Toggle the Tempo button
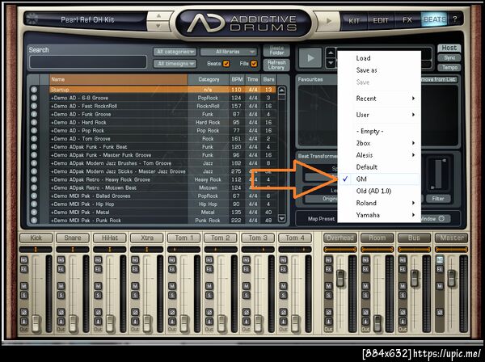The image size is (485, 362). 449,67
